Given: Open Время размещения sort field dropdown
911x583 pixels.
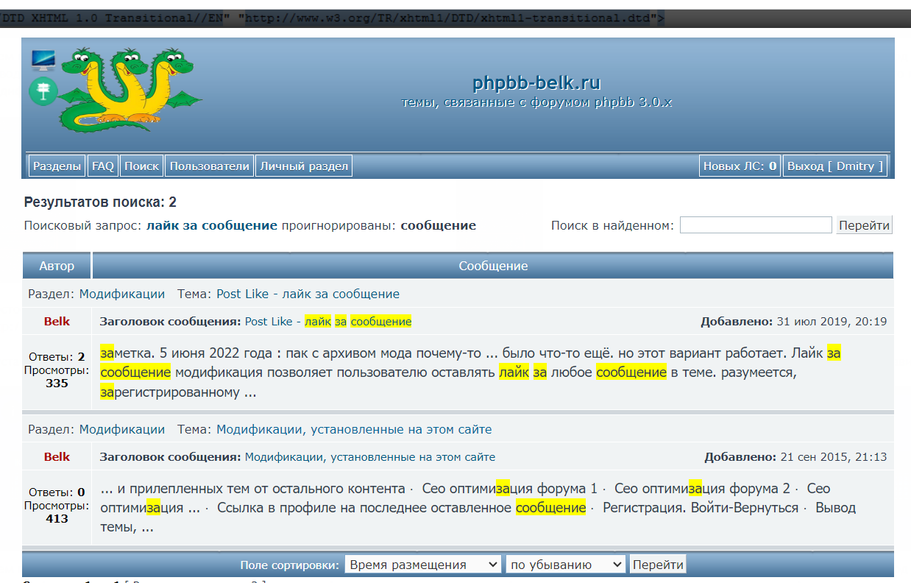Looking at the screenshot, I should coord(423,565).
